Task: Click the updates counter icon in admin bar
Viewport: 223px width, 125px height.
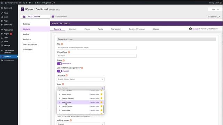Action: 25,3
